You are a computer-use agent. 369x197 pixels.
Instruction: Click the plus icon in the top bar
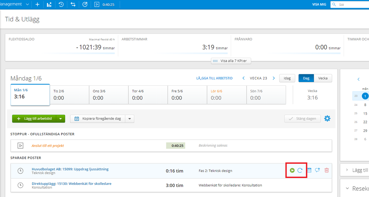tap(37, 4)
